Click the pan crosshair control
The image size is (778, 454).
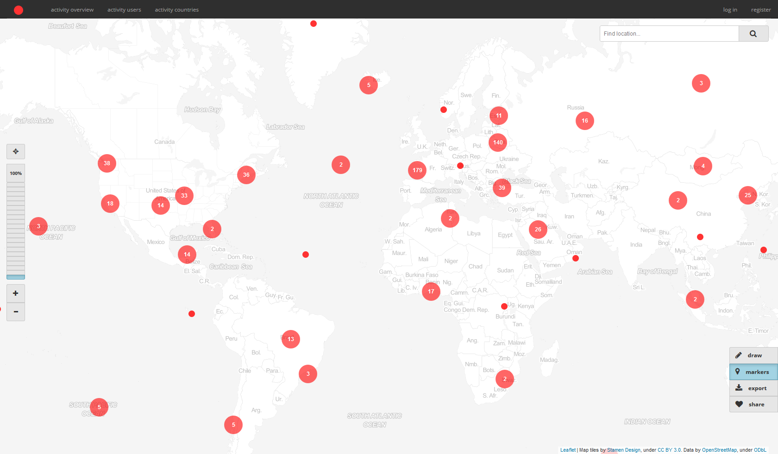point(15,151)
